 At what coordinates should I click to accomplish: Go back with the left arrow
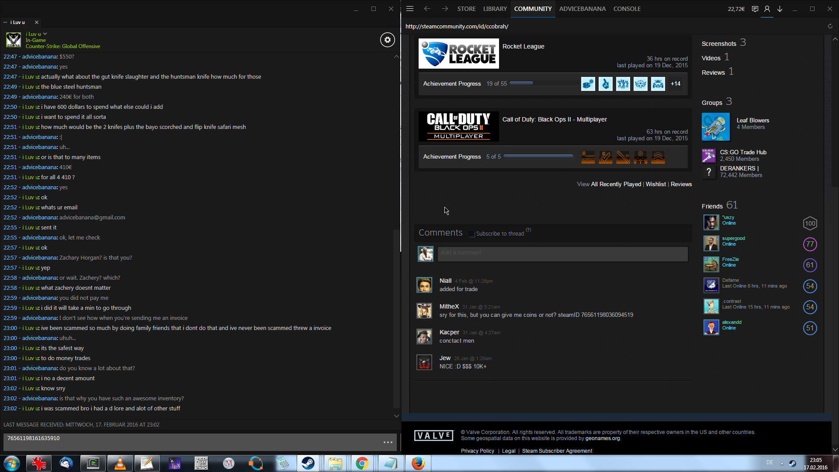[427, 9]
